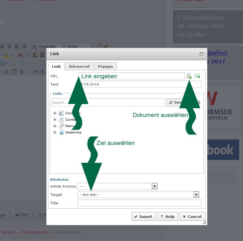Click the anchor icon in editor toolbar
Screen dimensions: 243x241
point(22,71)
